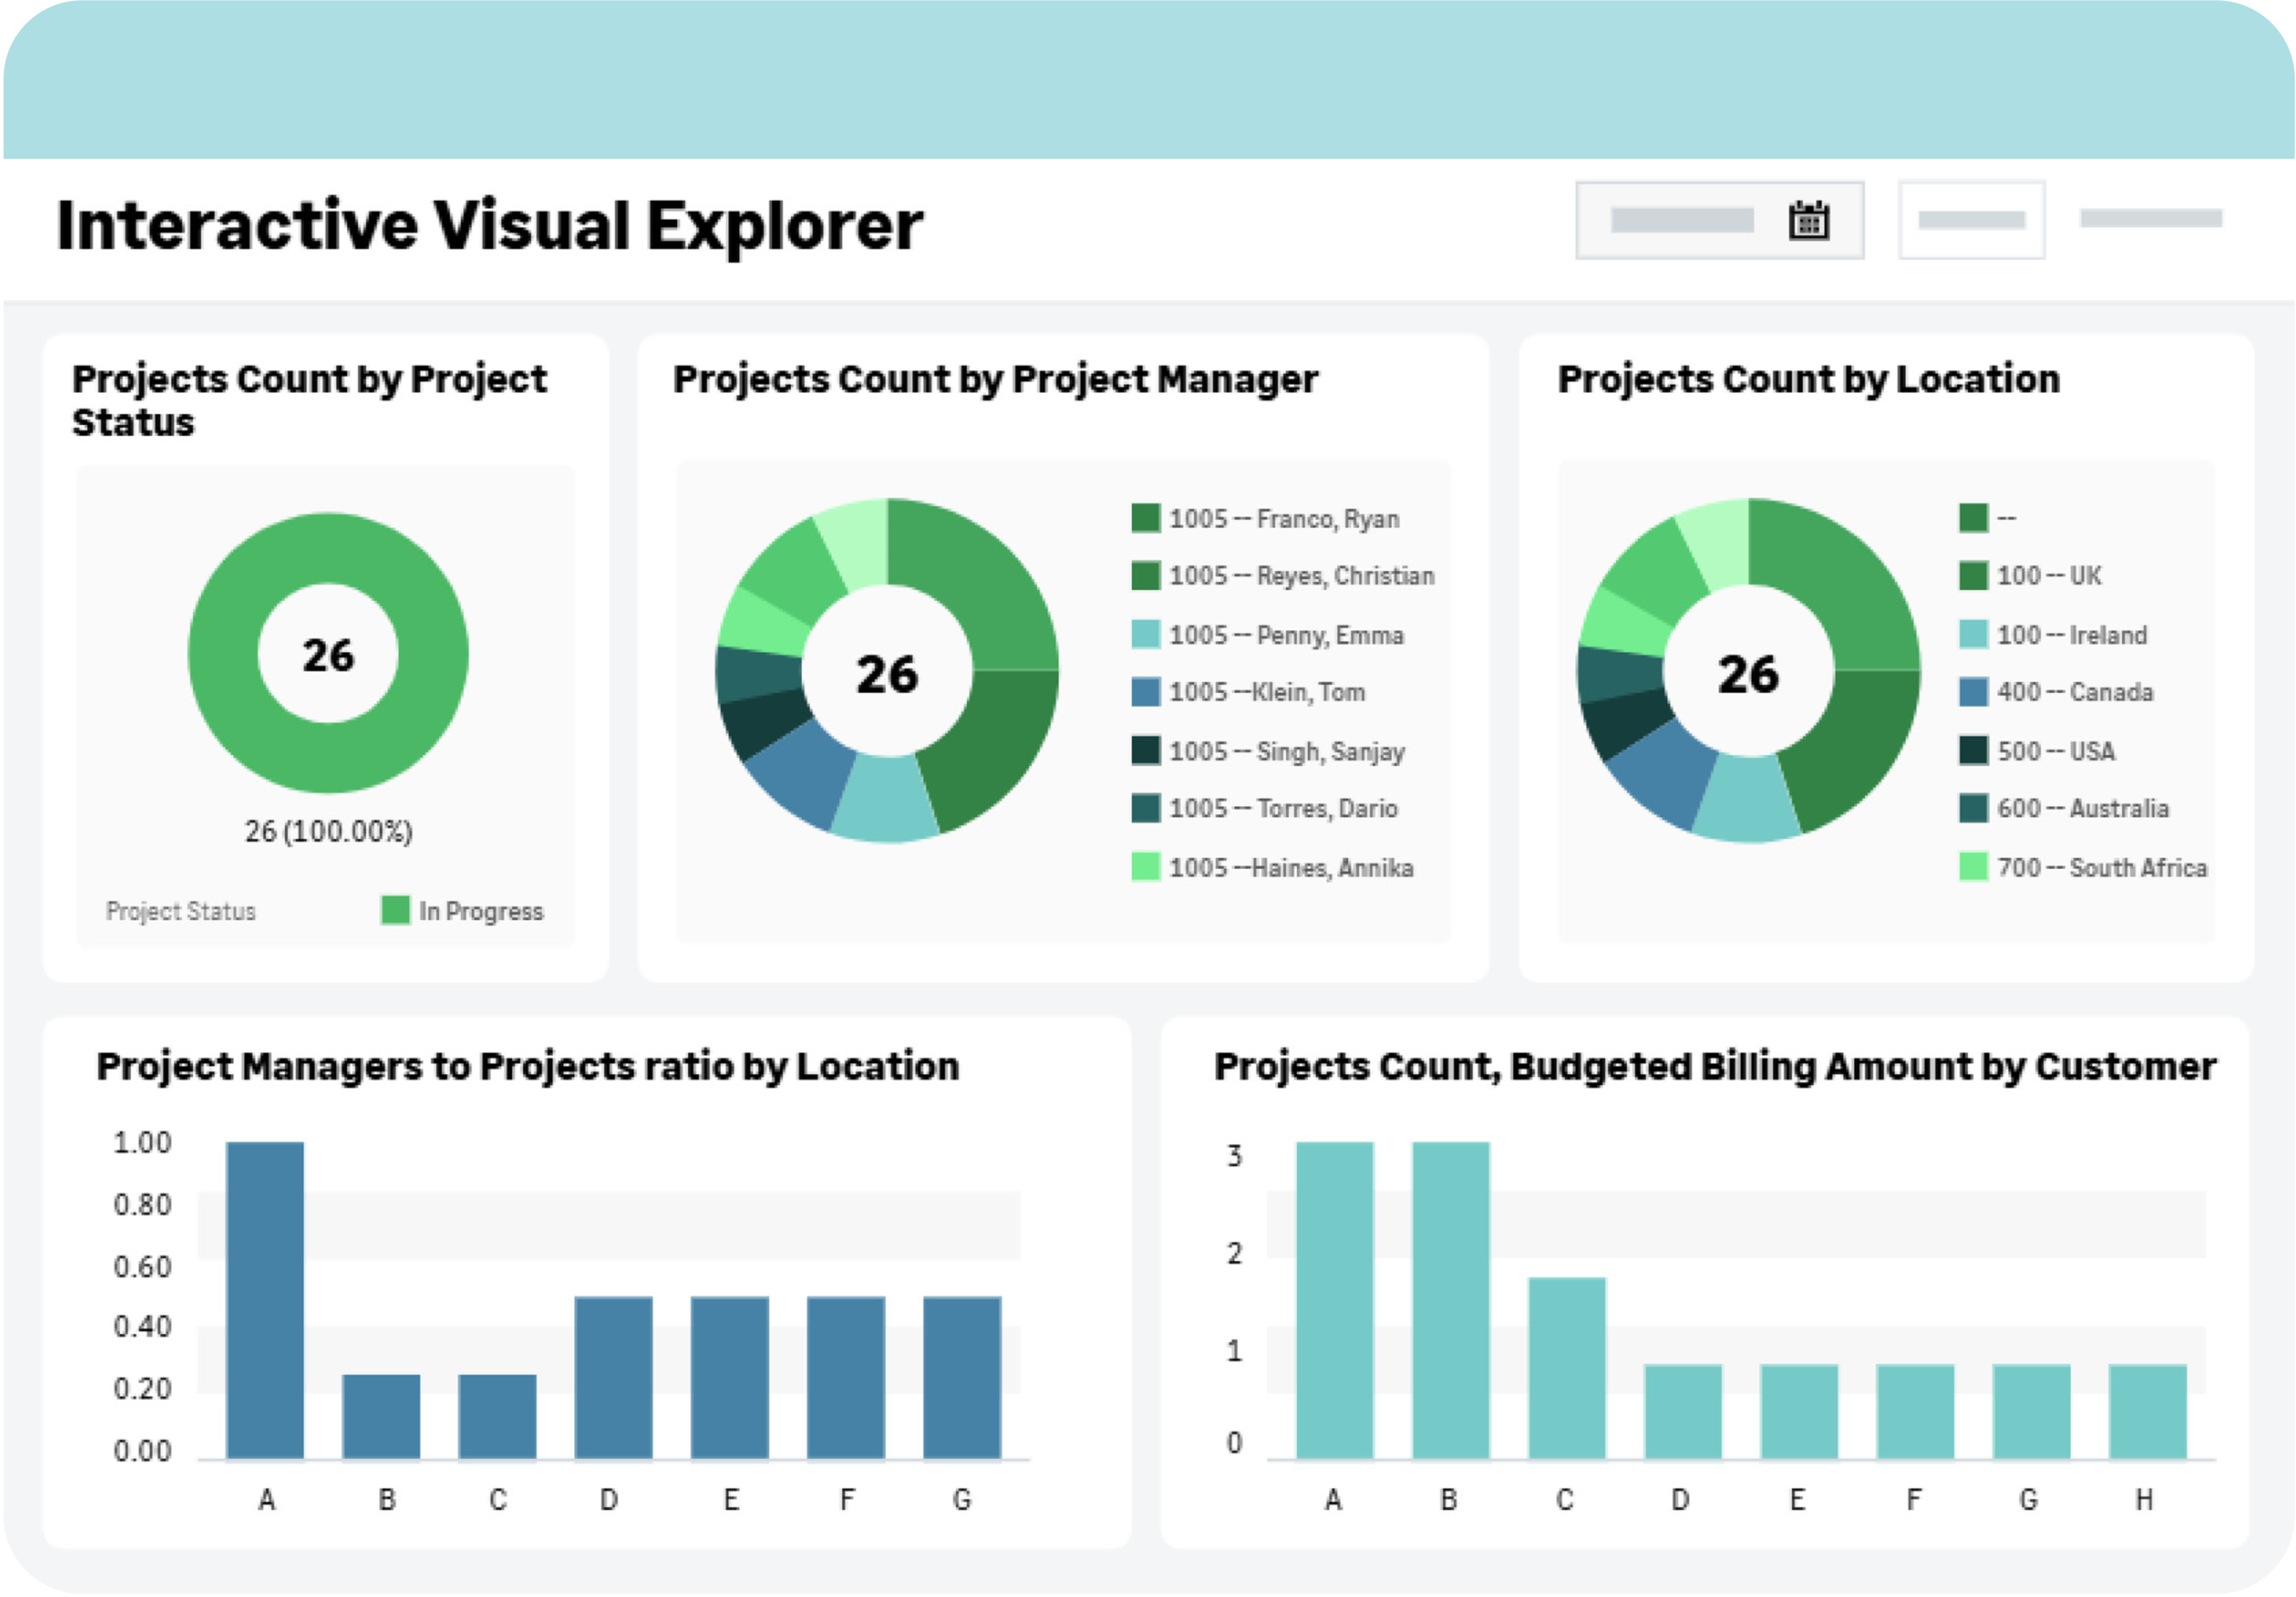Click bar H in the Customer chart
This screenshot has width=2296, height=1597.
tap(2148, 1412)
